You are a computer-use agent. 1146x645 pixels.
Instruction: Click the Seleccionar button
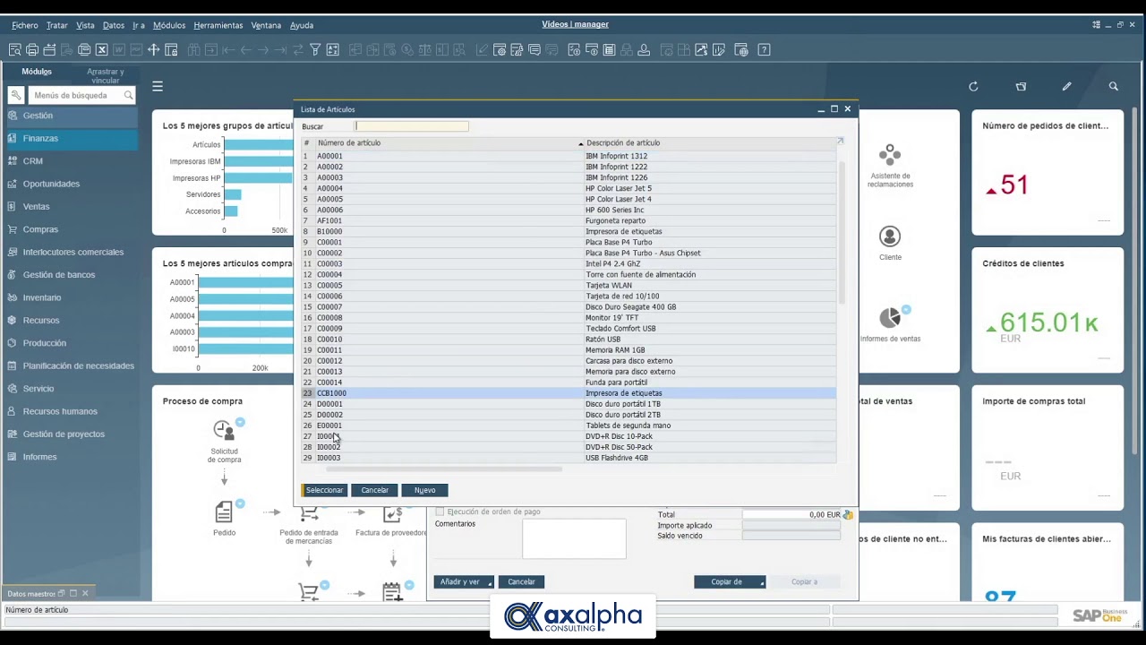324,490
